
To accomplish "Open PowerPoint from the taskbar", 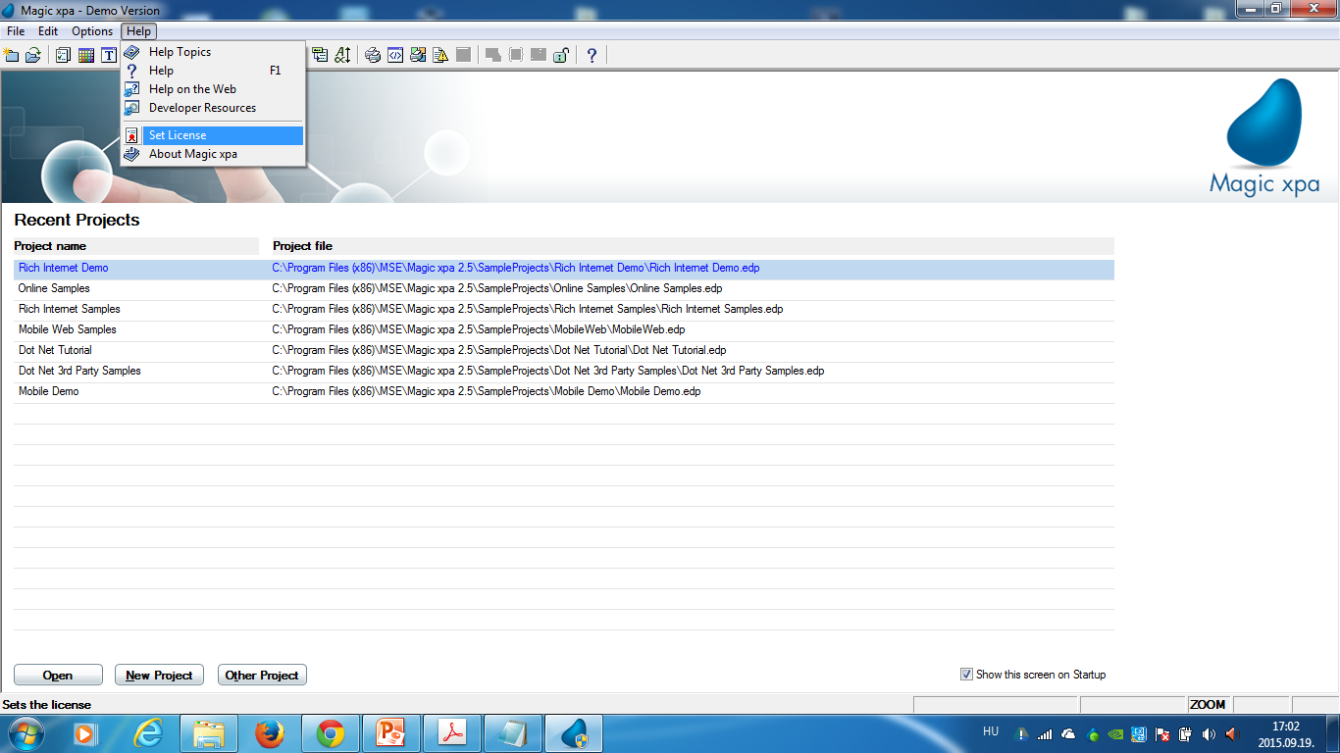I will point(390,733).
